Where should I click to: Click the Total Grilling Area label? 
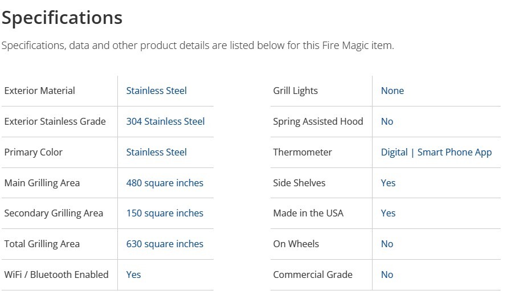[42, 244]
